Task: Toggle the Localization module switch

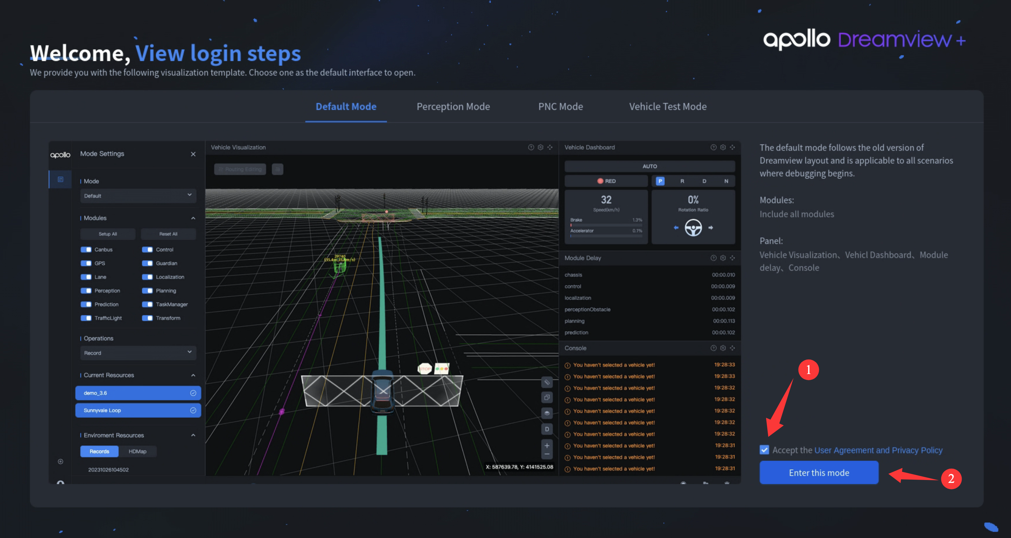Action: point(147,277)
